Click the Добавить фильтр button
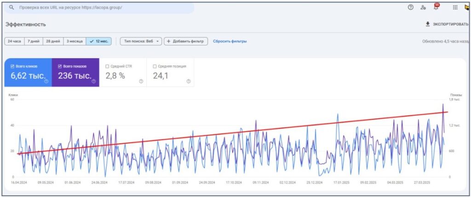 [x=186, y=41]
